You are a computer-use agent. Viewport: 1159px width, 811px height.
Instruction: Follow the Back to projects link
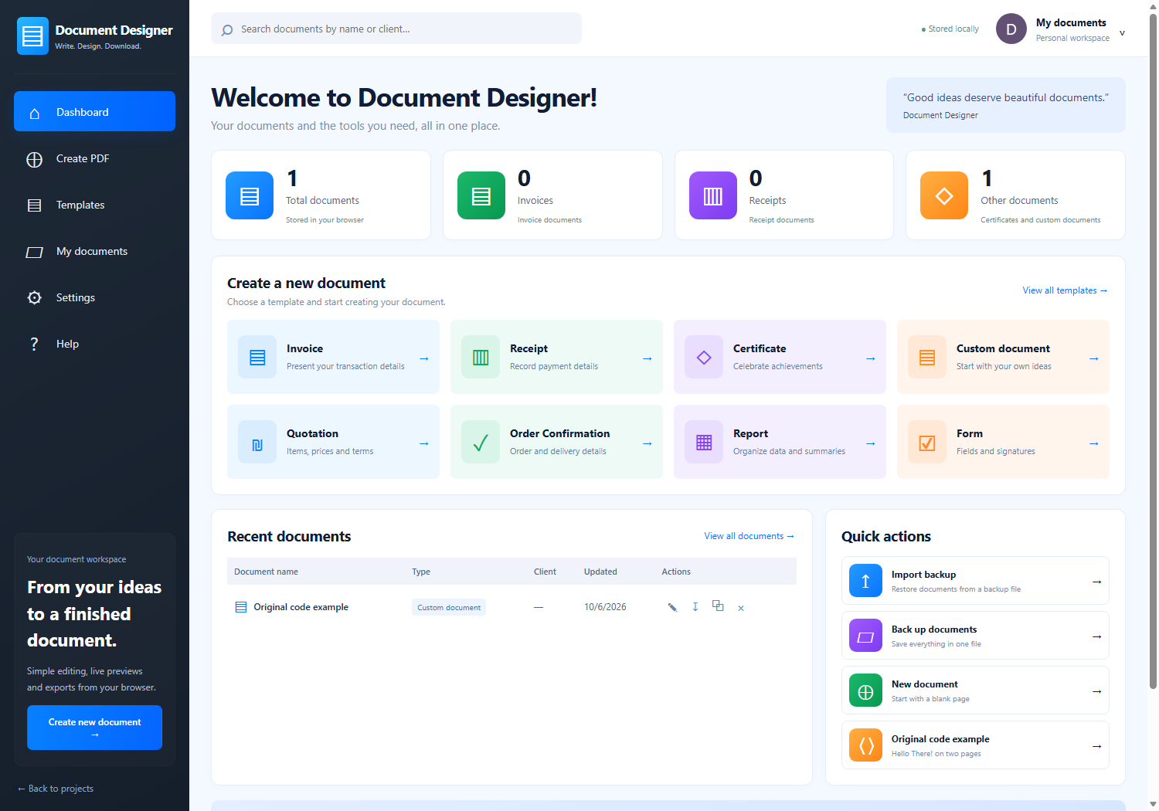(56, 789)
